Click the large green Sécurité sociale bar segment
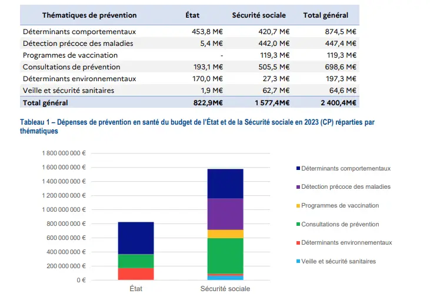 [x=225, y=256]
